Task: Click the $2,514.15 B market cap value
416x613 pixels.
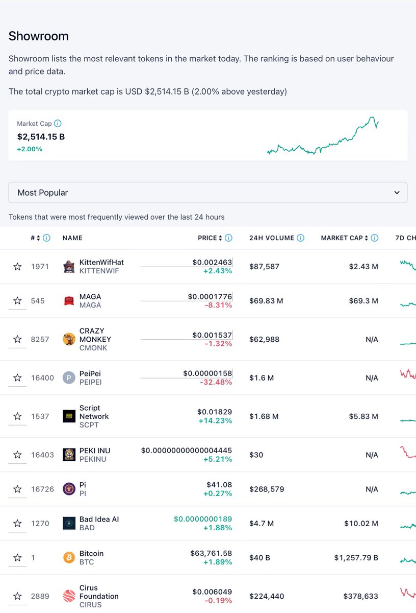Action: [41, 137]
